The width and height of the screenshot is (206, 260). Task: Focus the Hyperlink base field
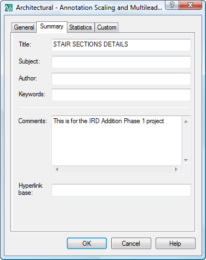click(121, 190)
